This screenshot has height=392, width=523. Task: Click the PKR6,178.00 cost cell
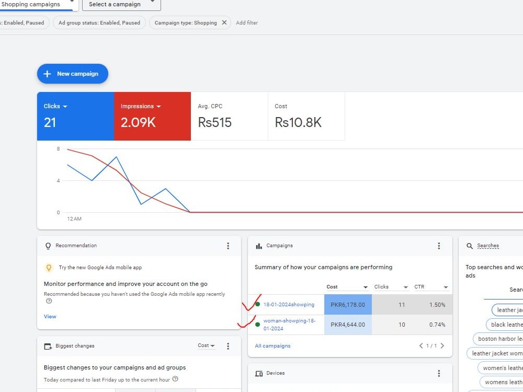click(x=348, y=305)
